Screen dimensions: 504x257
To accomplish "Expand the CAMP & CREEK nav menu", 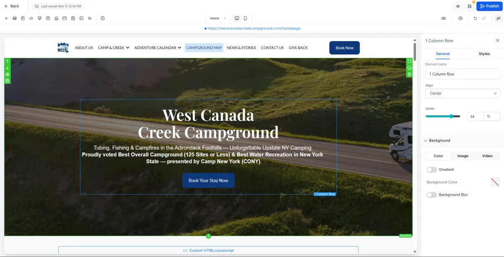I will [x=113, y=48].
